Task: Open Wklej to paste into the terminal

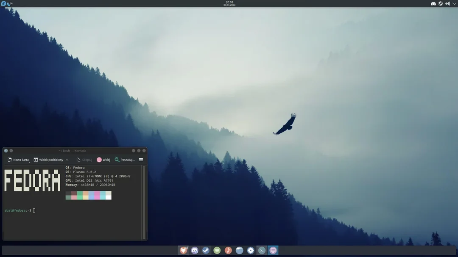Action: coord(103,160)
